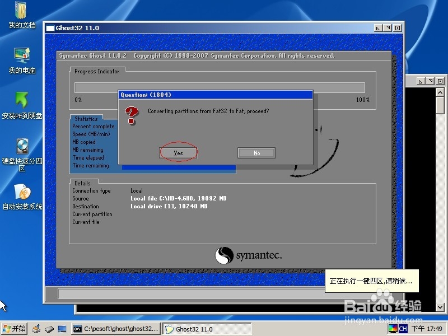Click the ghost32 command prompt taskbar button
This screenshot has width=448, height=336.
click(116, 329)
